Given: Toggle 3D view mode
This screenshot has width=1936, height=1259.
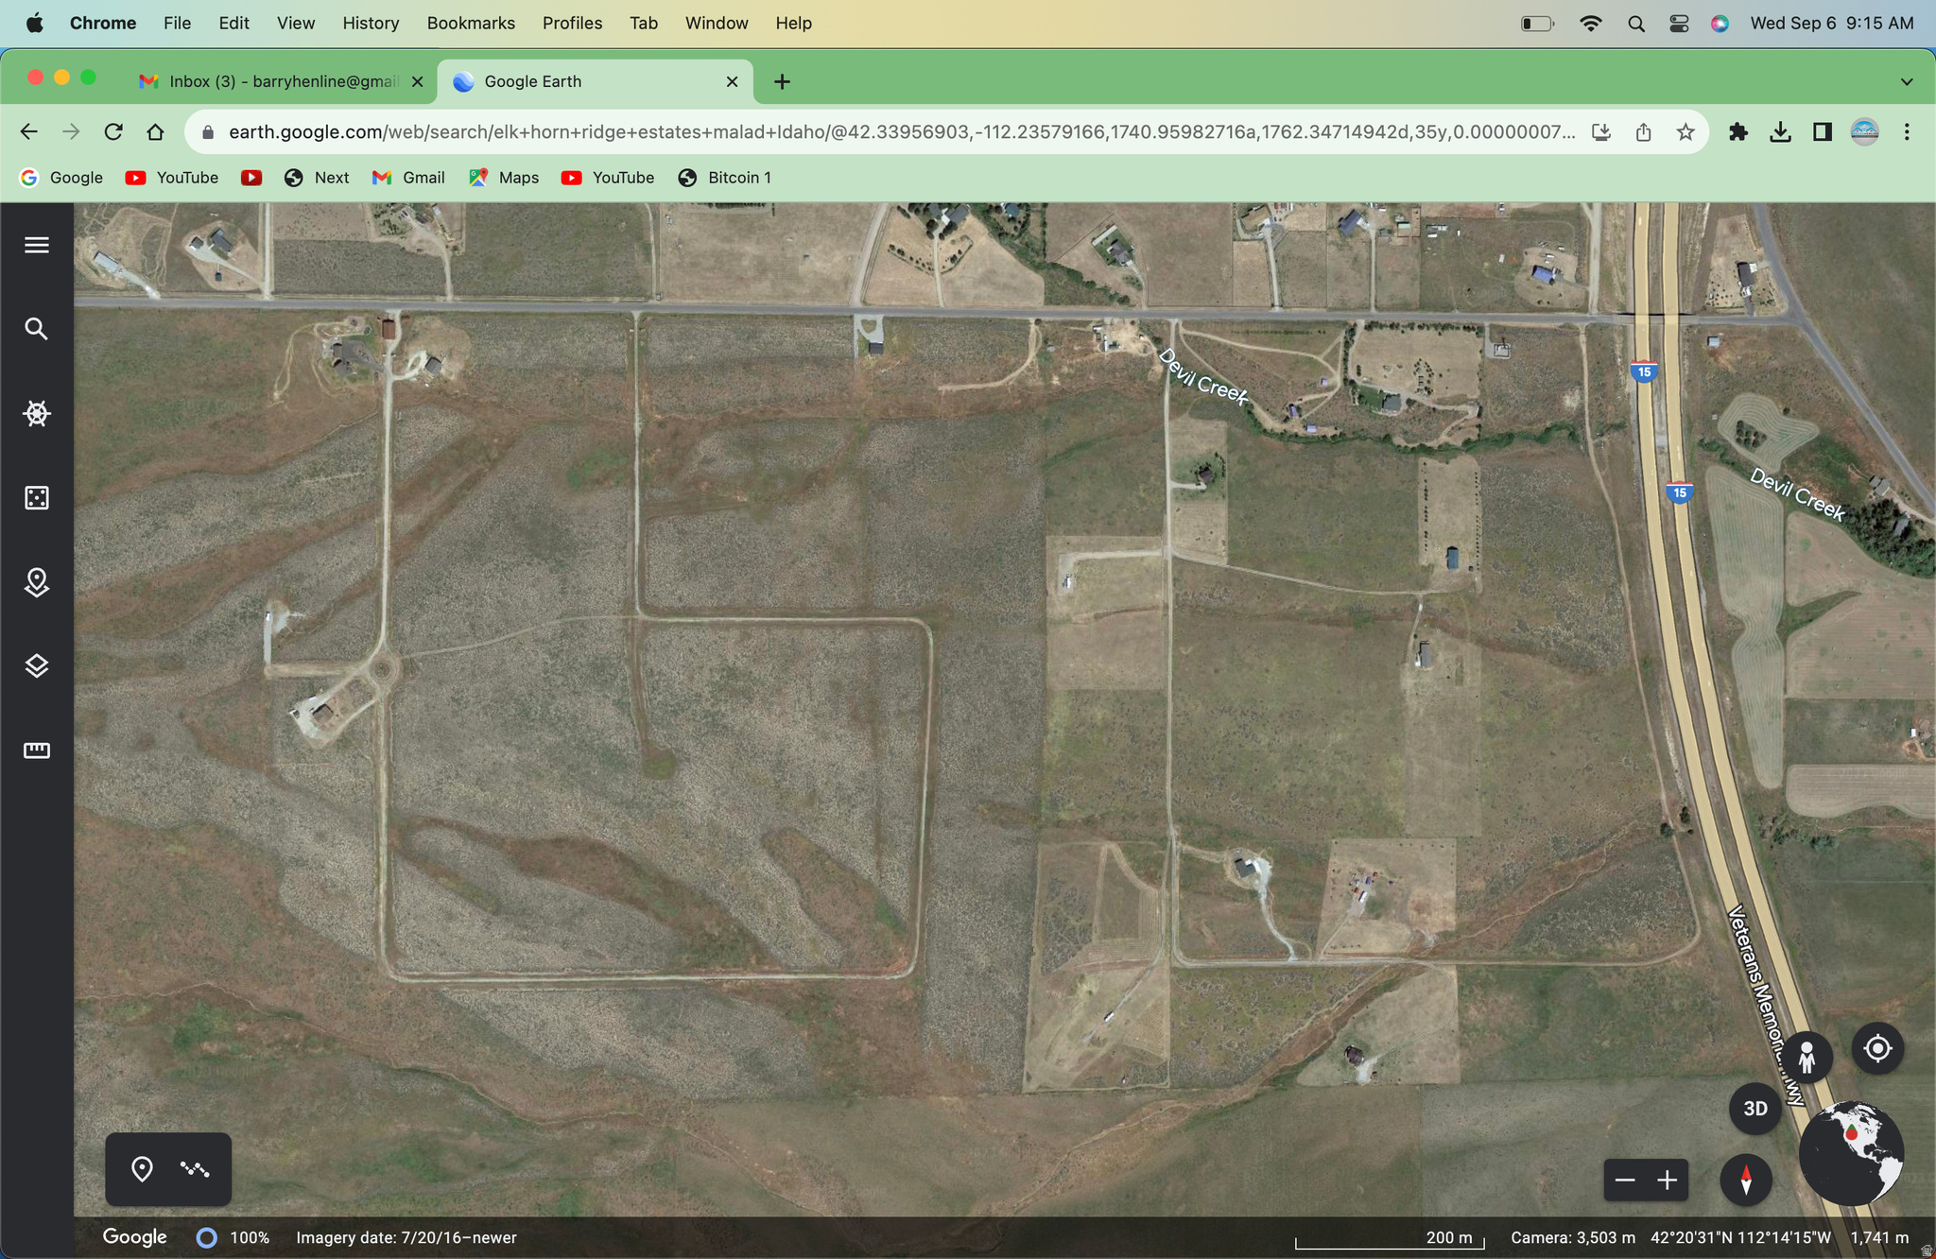Looking at the screenshot, I should coord(1754,1108).
